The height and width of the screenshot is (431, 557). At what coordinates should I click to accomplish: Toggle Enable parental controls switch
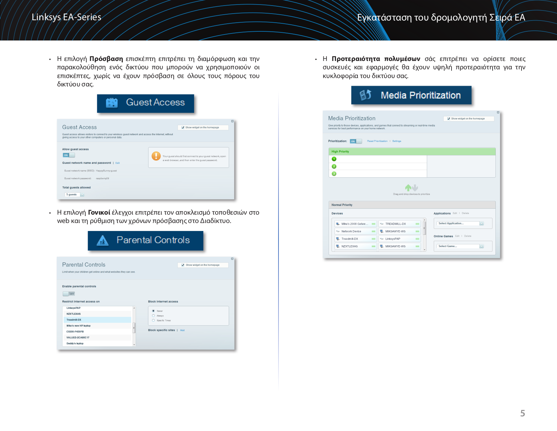tap(69, 294)
